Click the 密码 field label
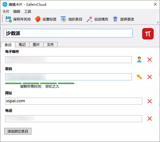 click(9, 69)
